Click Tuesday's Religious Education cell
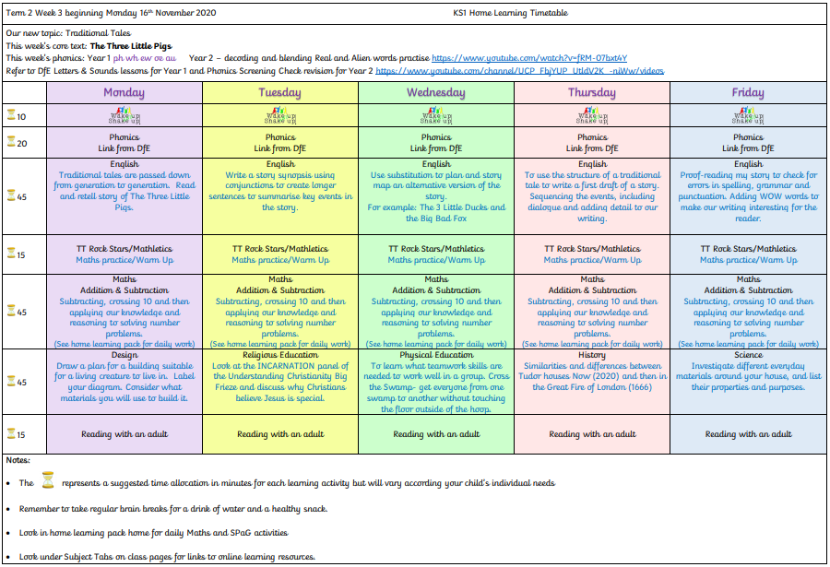Screen dimensions: 830x567 coord(280,383)
